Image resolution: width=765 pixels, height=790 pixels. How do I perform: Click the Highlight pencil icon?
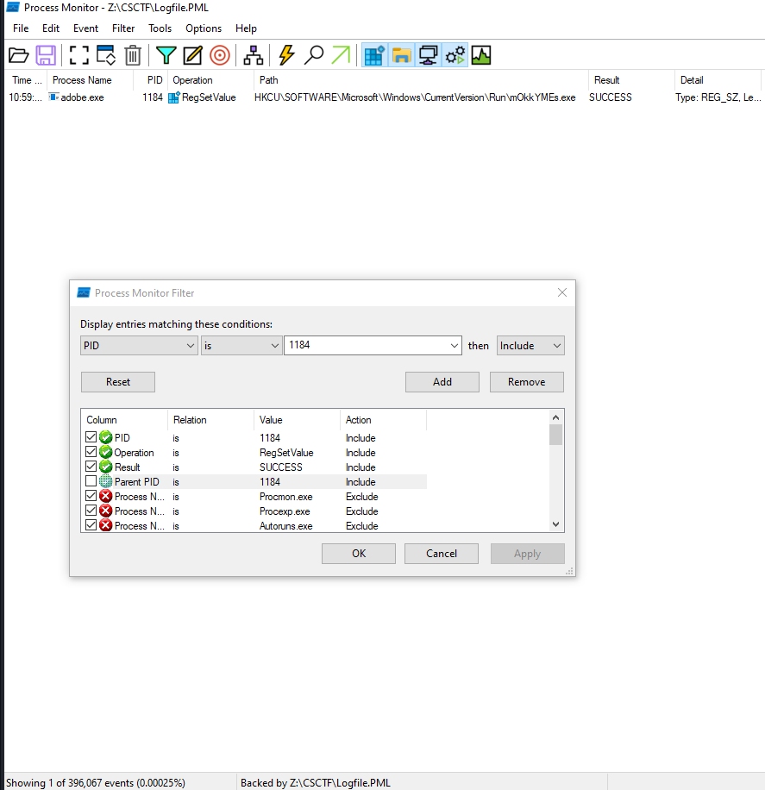pyautogui.click(x=193, y=56)
